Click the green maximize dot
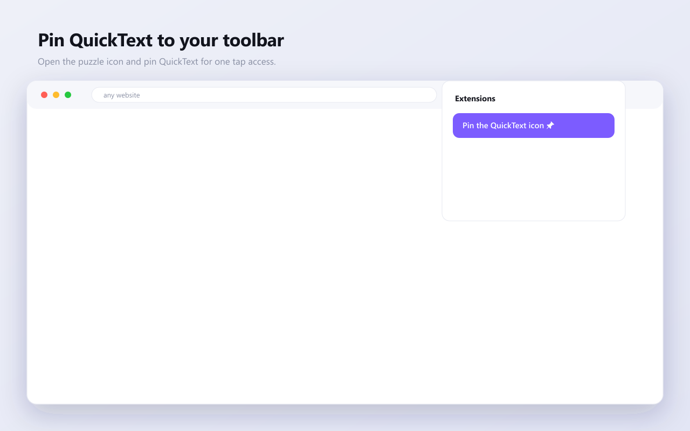 pos(68,95)
